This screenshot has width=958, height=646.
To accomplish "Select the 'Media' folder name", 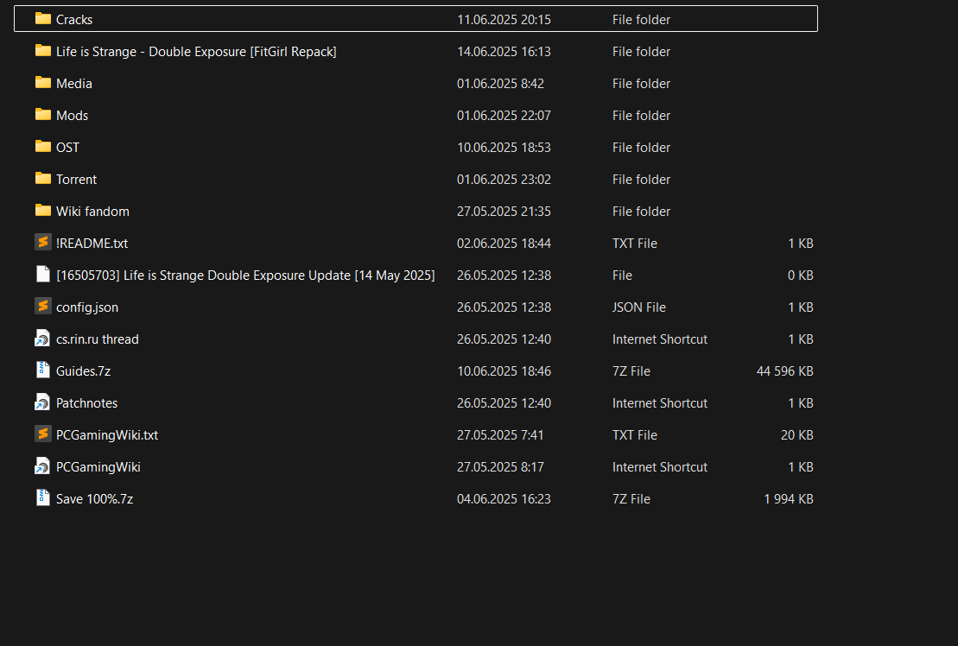I will coord(74,84).
